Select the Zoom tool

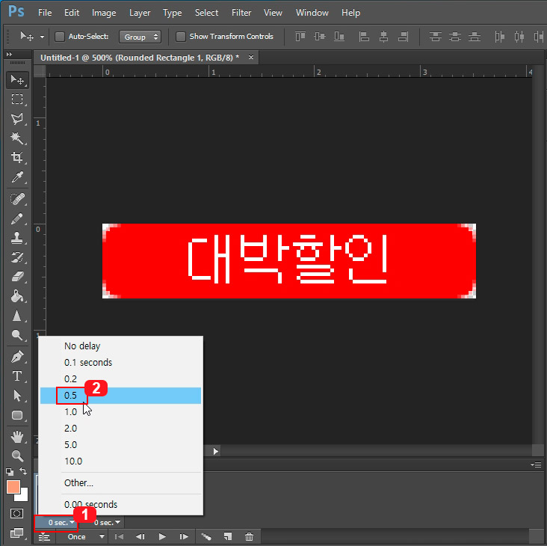17,456
